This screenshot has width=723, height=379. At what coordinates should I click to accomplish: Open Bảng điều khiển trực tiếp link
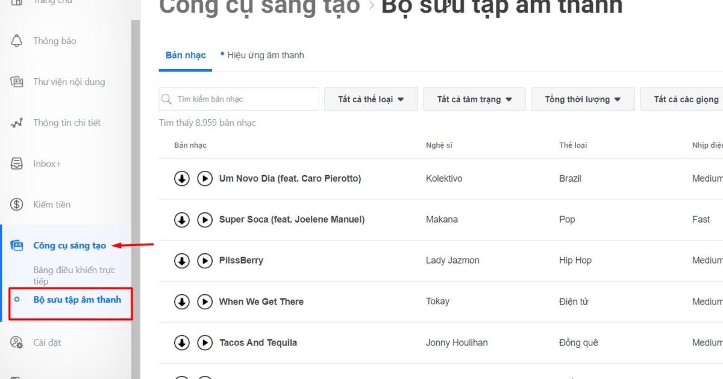[x=74, y=276]
